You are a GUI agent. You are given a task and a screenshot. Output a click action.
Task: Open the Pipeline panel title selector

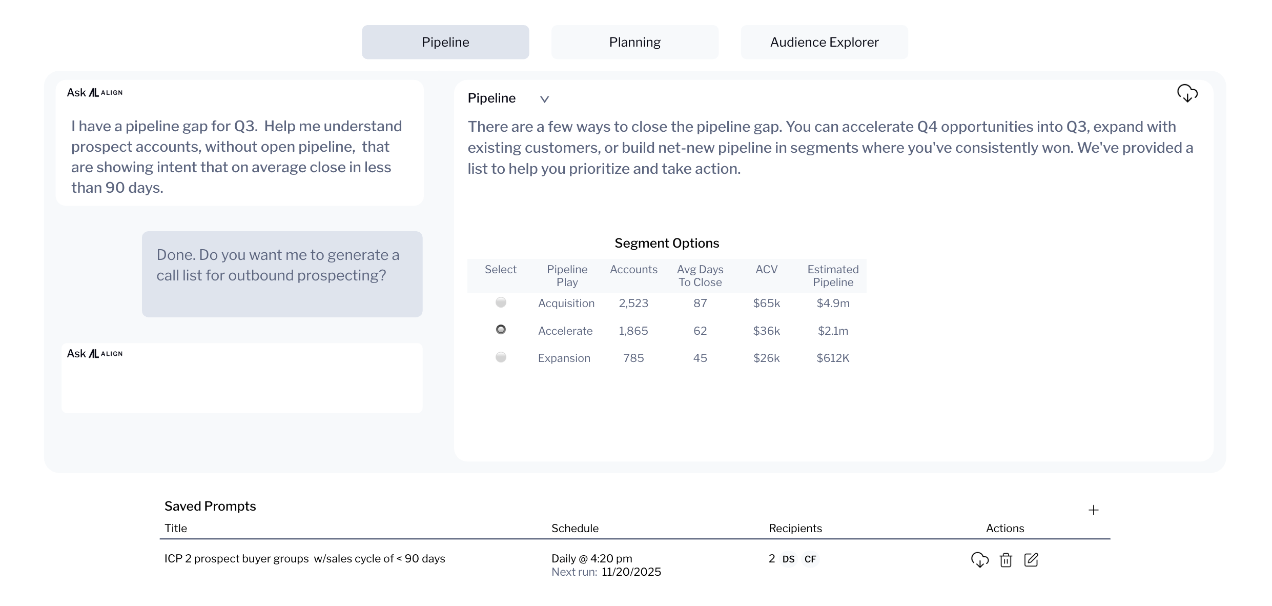pos(491,98)
